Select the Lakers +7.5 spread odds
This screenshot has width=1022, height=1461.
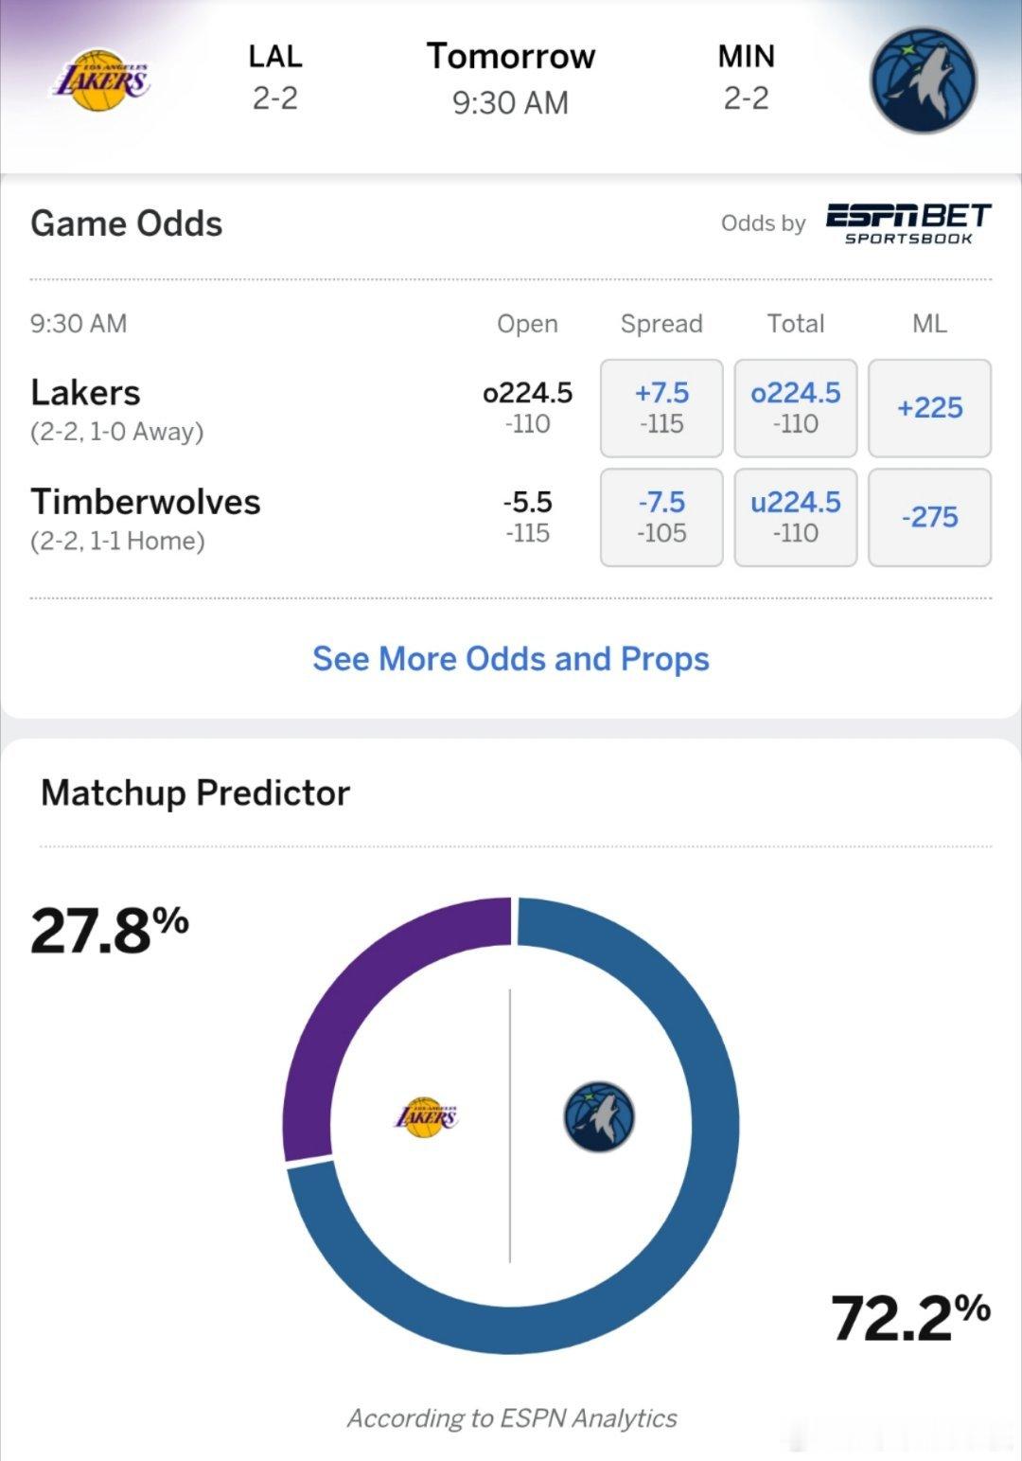(x=661, y=407)
